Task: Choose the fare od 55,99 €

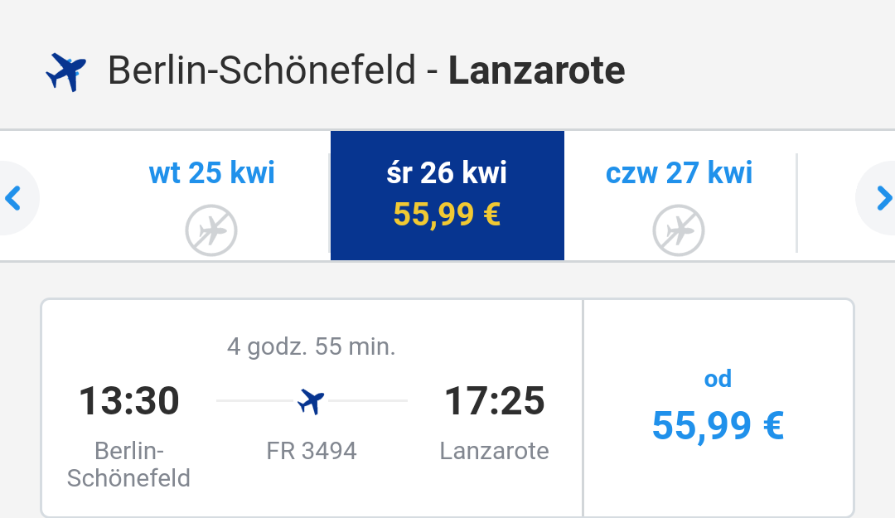Action: 718,409
